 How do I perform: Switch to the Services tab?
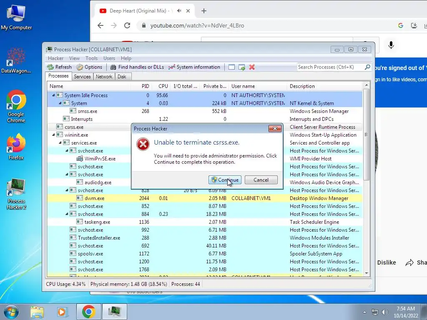[82, 77]
